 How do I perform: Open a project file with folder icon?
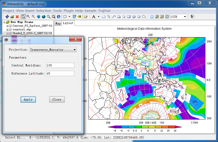tap(12, 17)
